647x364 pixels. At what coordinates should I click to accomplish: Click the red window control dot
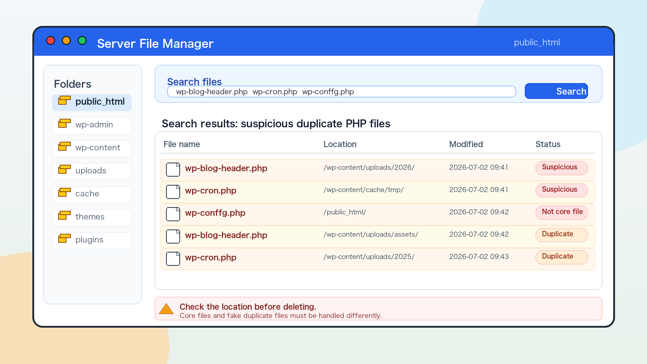pos(51,40)
